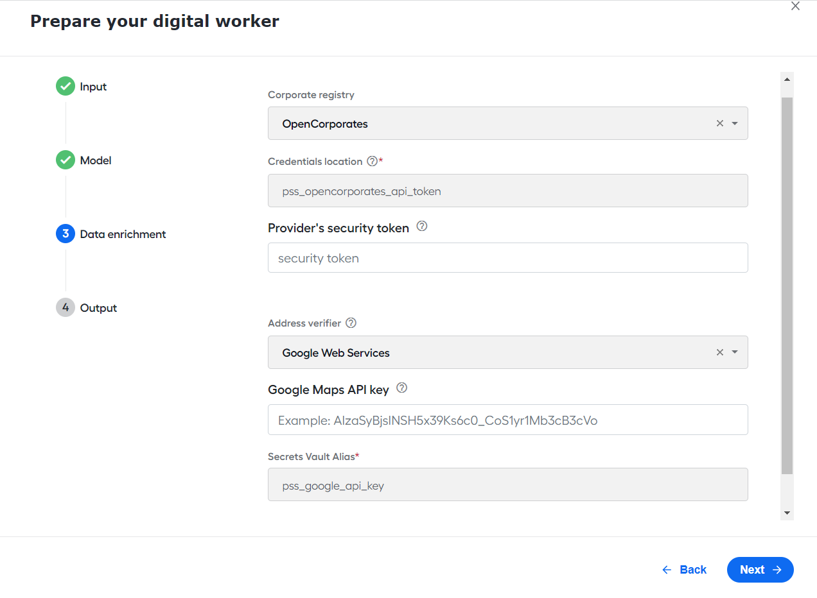Open help icon next to Credentials location
Viewport: 817px width, 598px height.
[372, 161]
